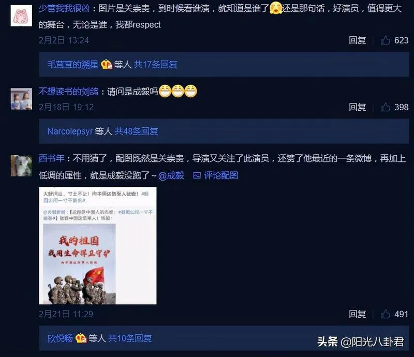
Task: Open the soldier poster comment image
Action: [98, 246]
